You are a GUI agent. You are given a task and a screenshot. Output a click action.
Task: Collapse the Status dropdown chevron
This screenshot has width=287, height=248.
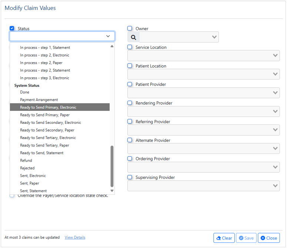pos(108,36)
